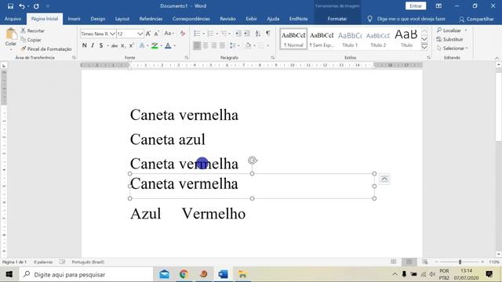
Task: Activate Pincel de Formatação
Action: tap(46, 49)
